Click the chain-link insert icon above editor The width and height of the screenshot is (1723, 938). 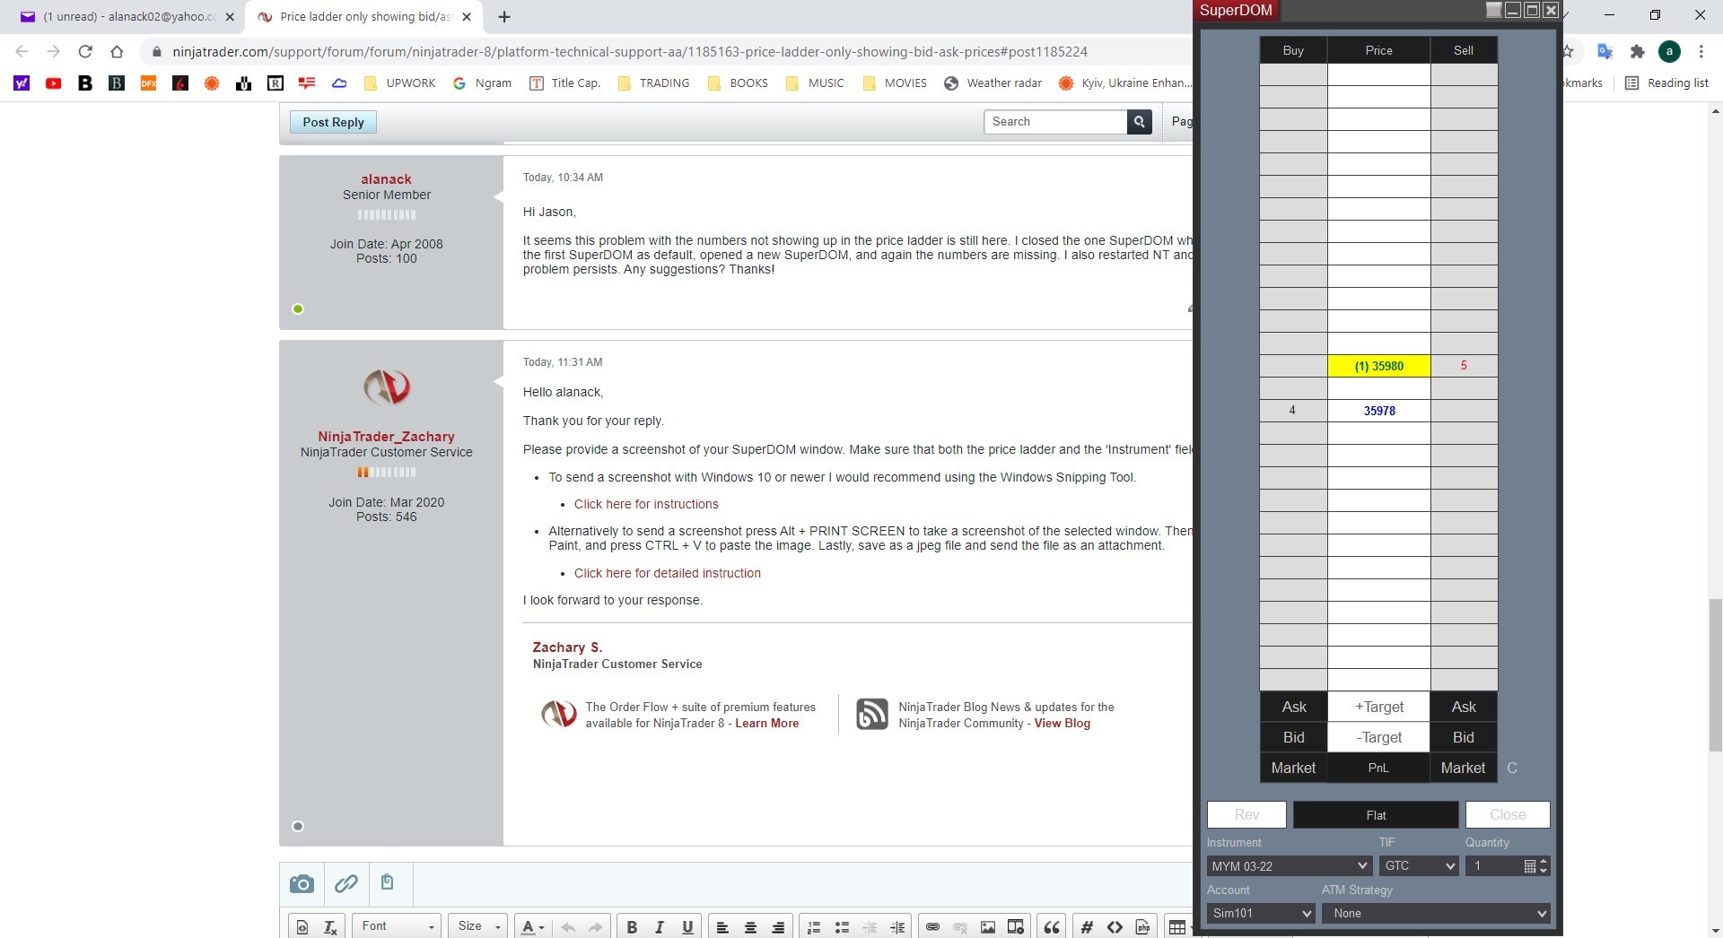[345, 884]
